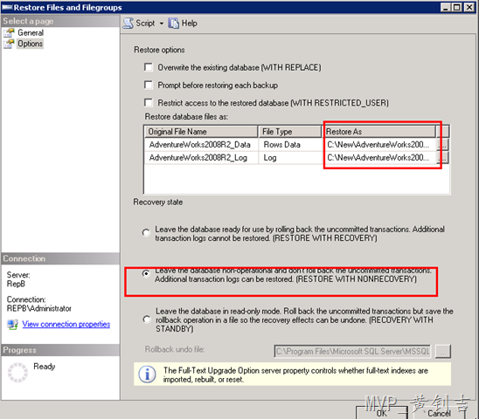Enable Restrict access to restored database

tap(149, 102)
